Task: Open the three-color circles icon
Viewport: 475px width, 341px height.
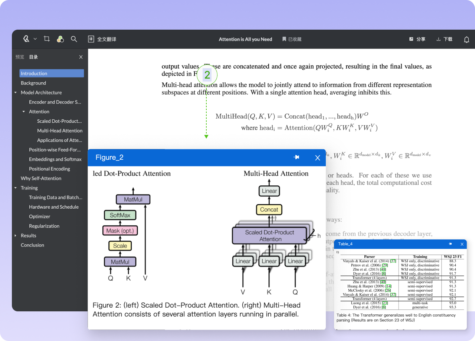Action: click(60, 39)
